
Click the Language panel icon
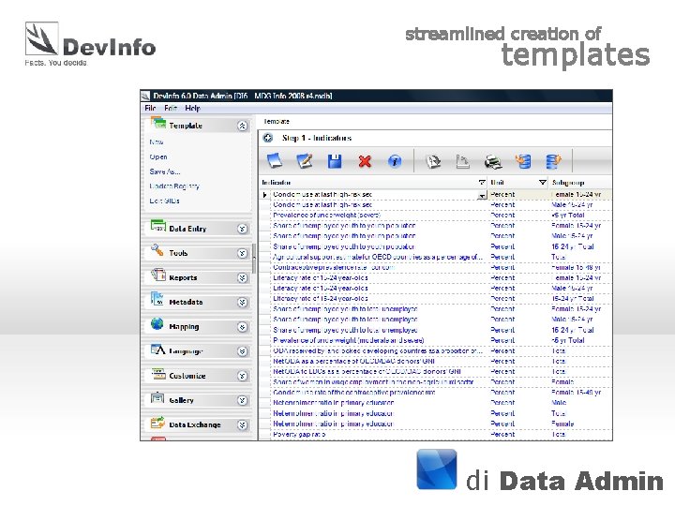point(158,349)
